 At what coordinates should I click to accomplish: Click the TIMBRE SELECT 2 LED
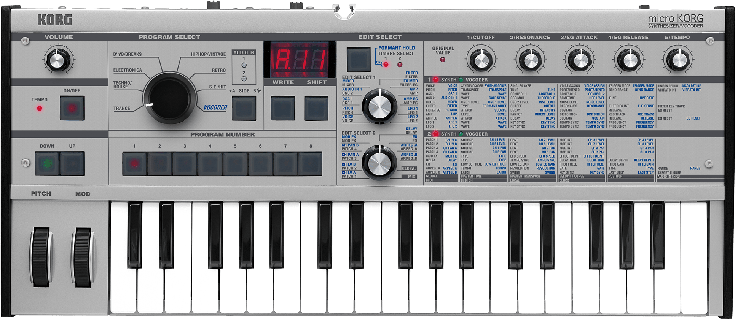coord(400,65)
